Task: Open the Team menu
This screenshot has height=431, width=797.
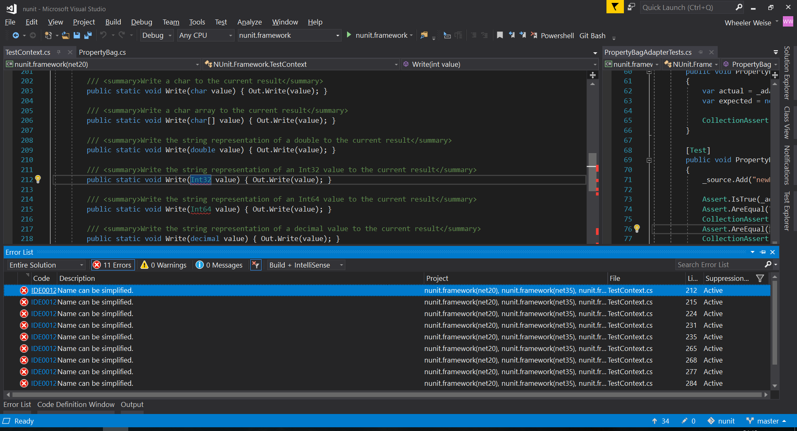Action: point(171,22)
